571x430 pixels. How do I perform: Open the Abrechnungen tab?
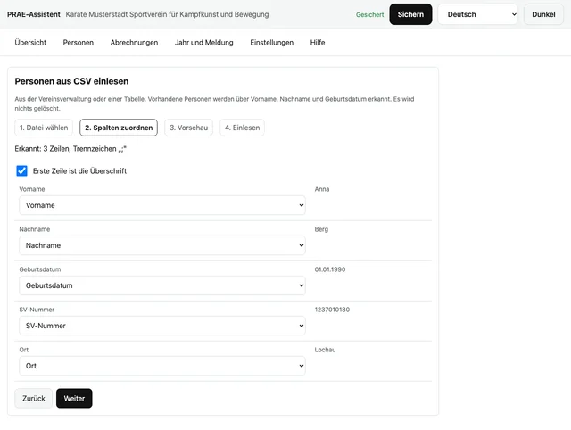[x=134, y=43]
